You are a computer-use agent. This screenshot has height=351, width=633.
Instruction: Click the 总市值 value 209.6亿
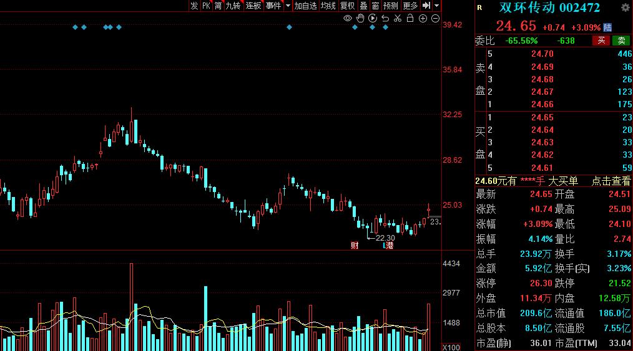point(536,313)
